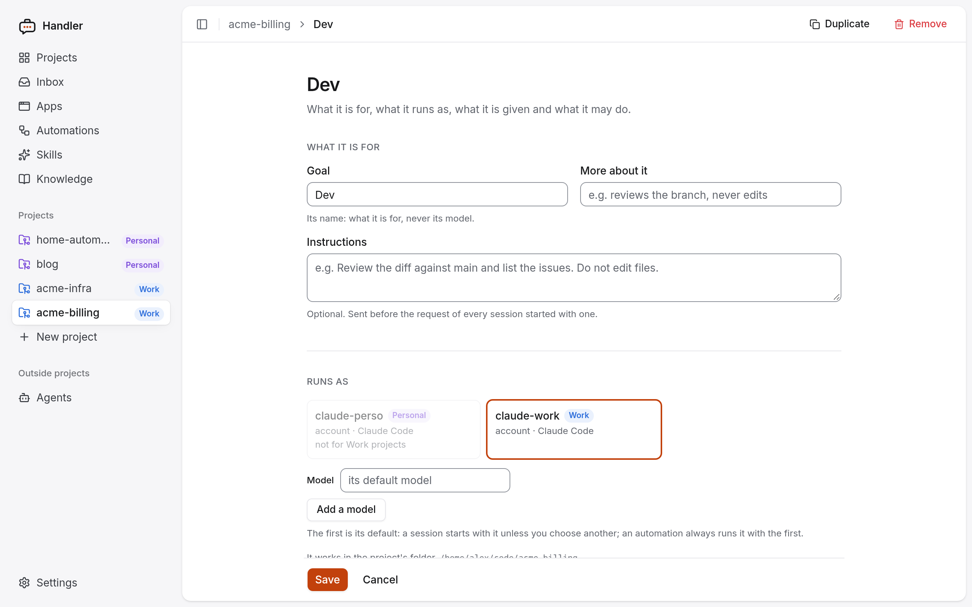Click the acme-billing breadcrumb link
Screen dimensions: 972x607
click(x=259, y=25)
